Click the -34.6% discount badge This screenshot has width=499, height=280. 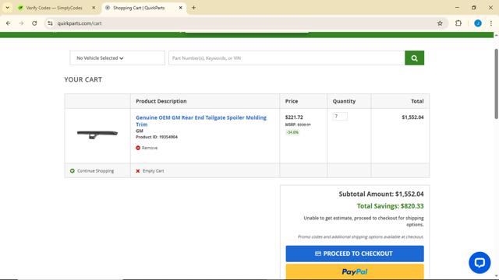(292, 132)
